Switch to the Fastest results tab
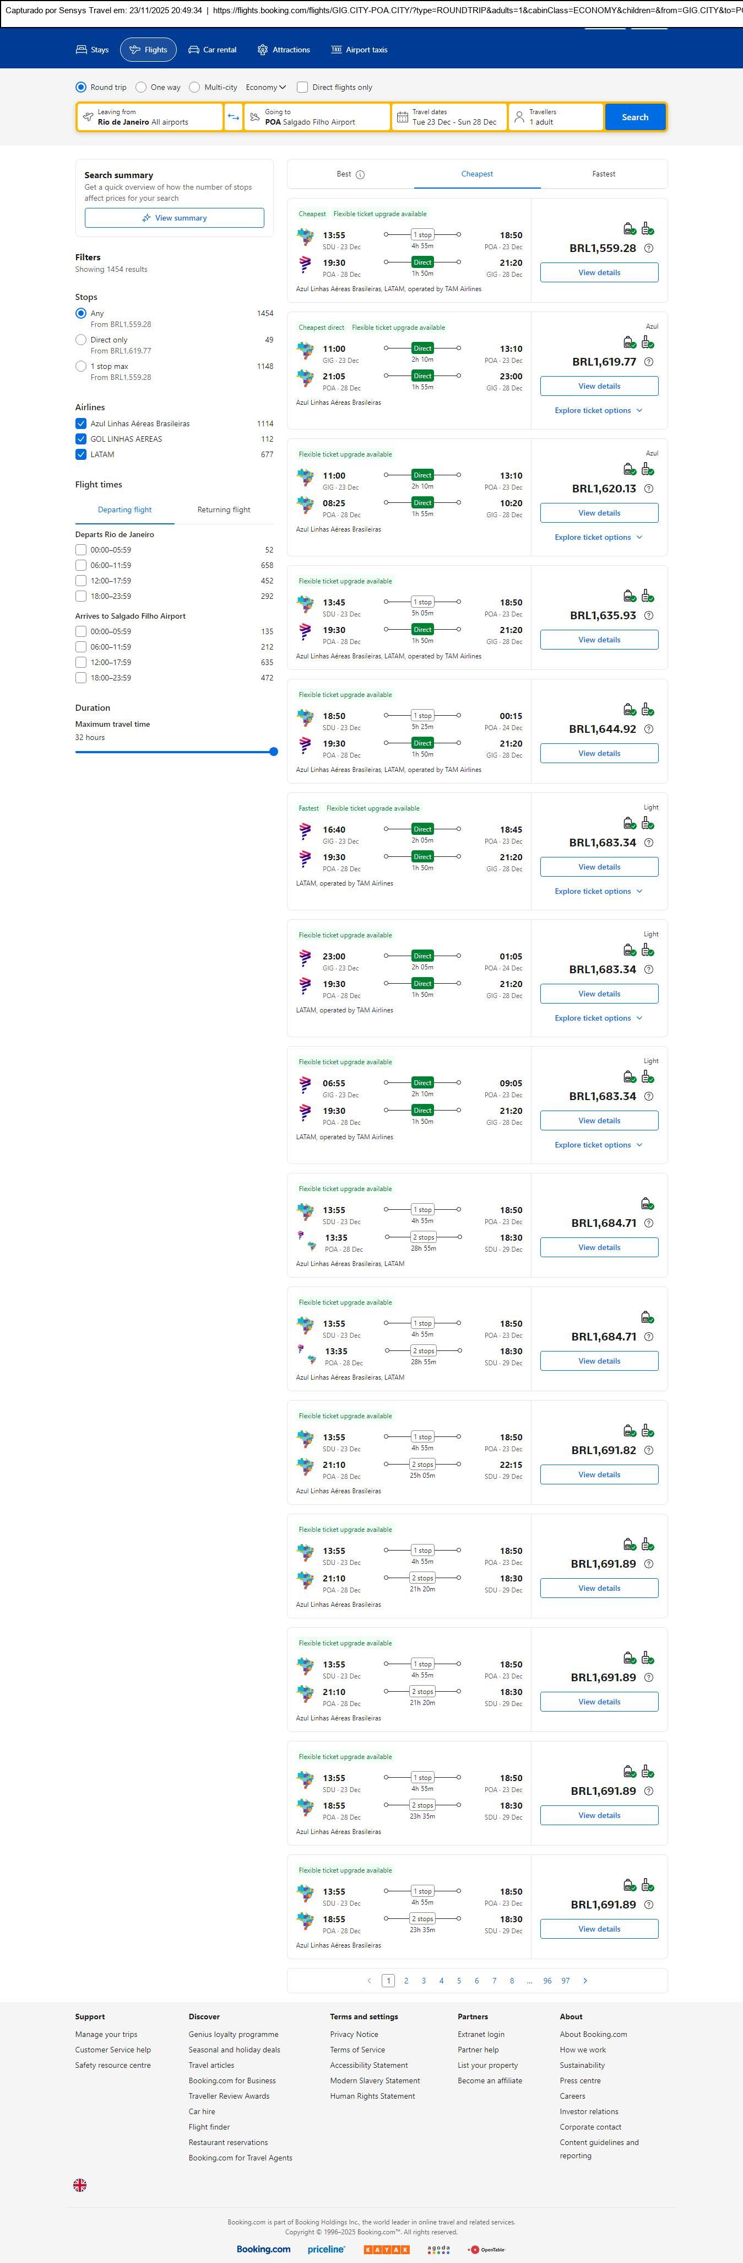The width and height of the screenshot is (743, 2263). [604, 174]
